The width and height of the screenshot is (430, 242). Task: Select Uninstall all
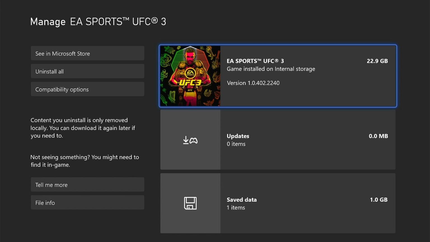tap(87, 71)
